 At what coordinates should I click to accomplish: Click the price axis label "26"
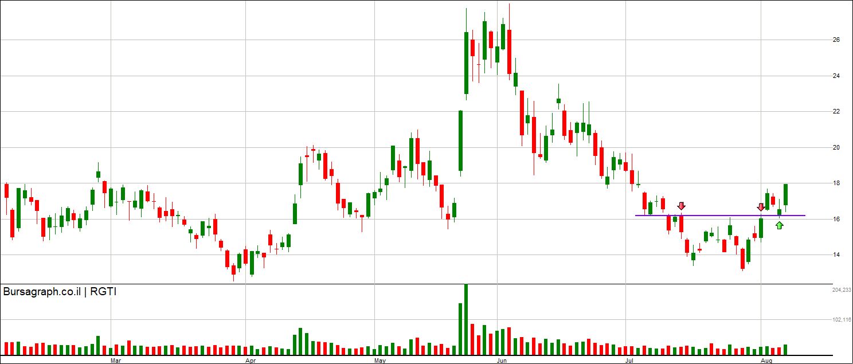tap(836, 40)
